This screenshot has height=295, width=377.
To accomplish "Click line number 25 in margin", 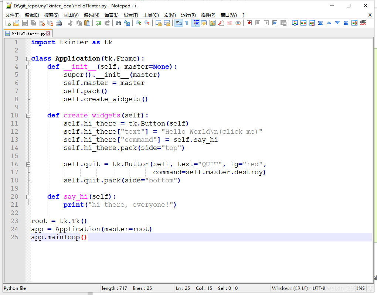I will (14, 237).
